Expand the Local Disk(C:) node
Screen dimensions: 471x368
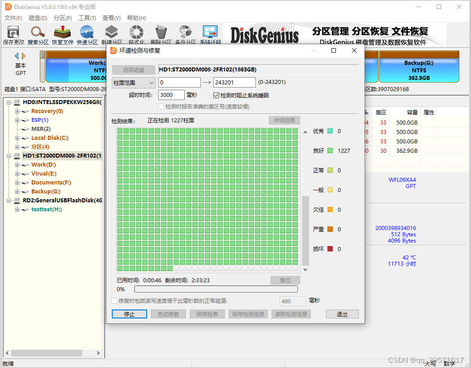pyautogui.click(x=17, y=138)
